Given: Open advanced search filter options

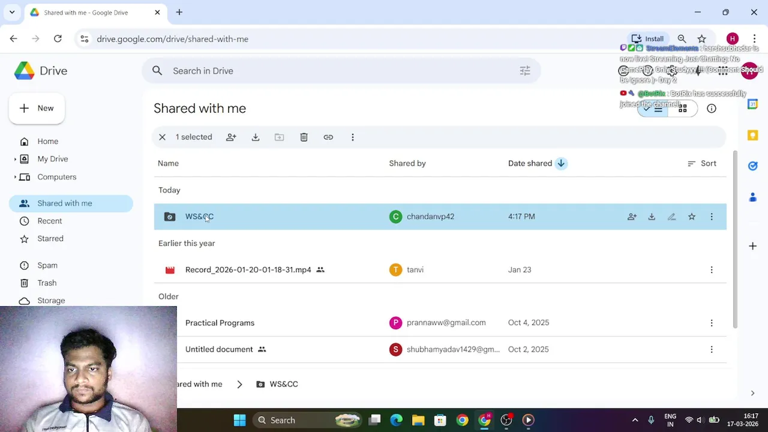Looking at the screenshot, I should tap(525, 71).
